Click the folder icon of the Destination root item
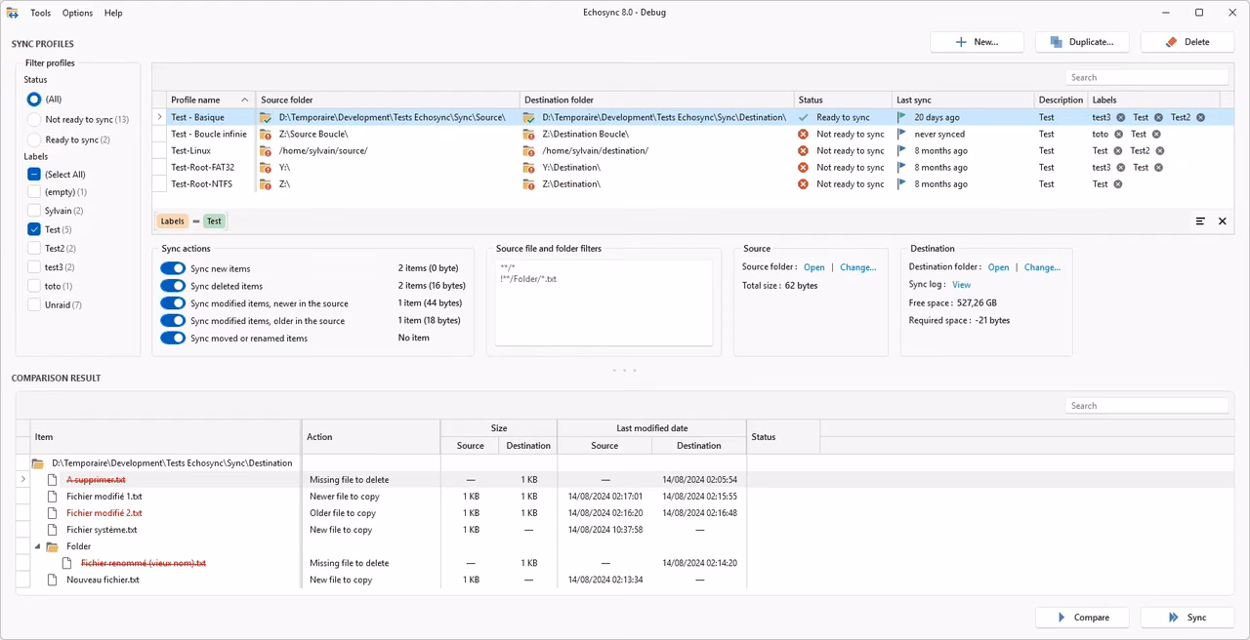Viewport: 1250px width, 640px height. (38, 463)
